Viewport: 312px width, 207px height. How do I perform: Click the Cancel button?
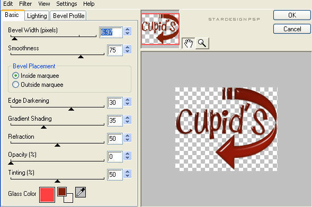[292, 29]
